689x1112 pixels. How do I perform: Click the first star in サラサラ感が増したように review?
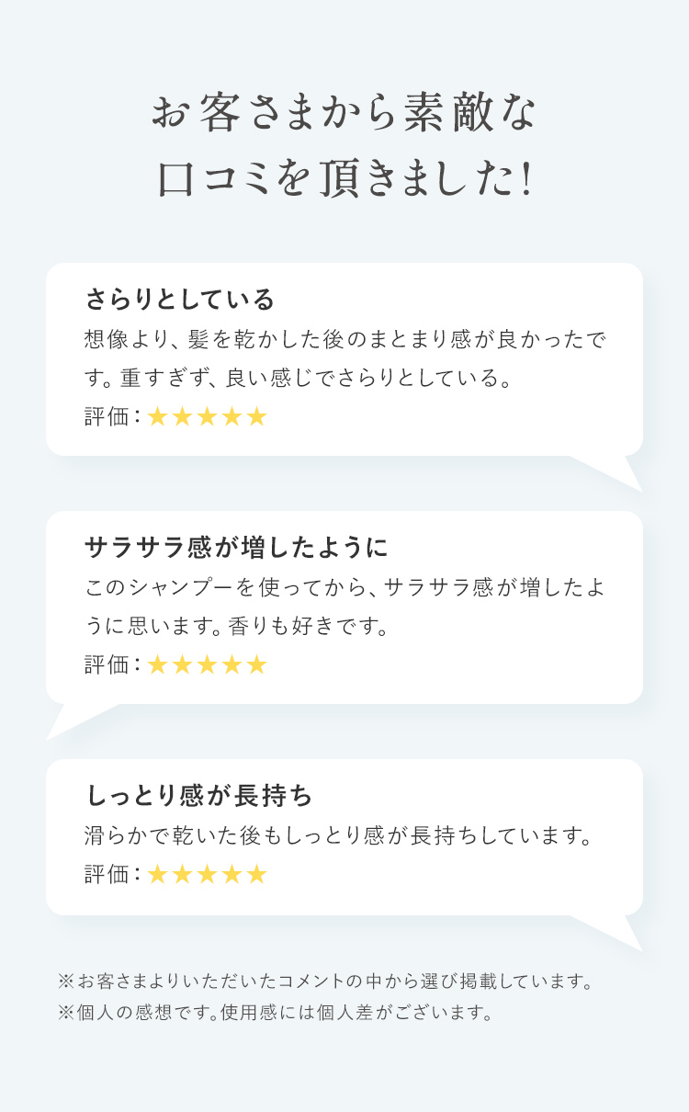(x=157, y=664)
